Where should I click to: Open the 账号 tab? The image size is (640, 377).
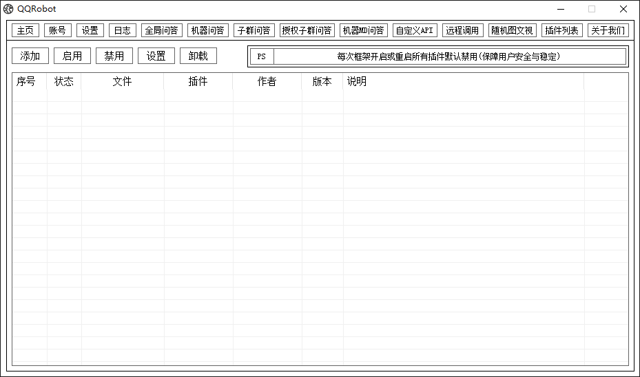point(58,30)
